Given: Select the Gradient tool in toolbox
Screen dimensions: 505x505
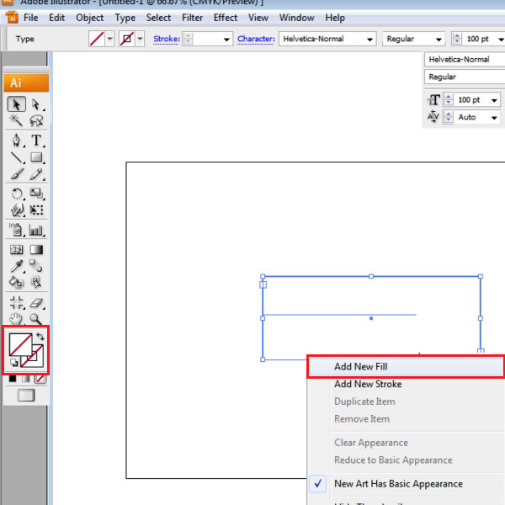Looking at the screenshot, I should tap(36, 250).
